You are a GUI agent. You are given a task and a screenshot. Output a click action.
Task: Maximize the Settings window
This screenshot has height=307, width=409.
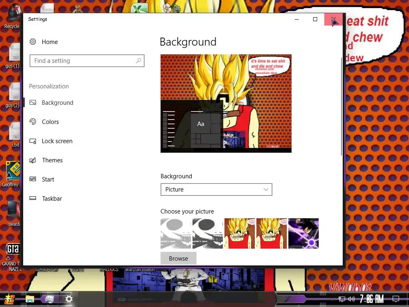(315, 19)
